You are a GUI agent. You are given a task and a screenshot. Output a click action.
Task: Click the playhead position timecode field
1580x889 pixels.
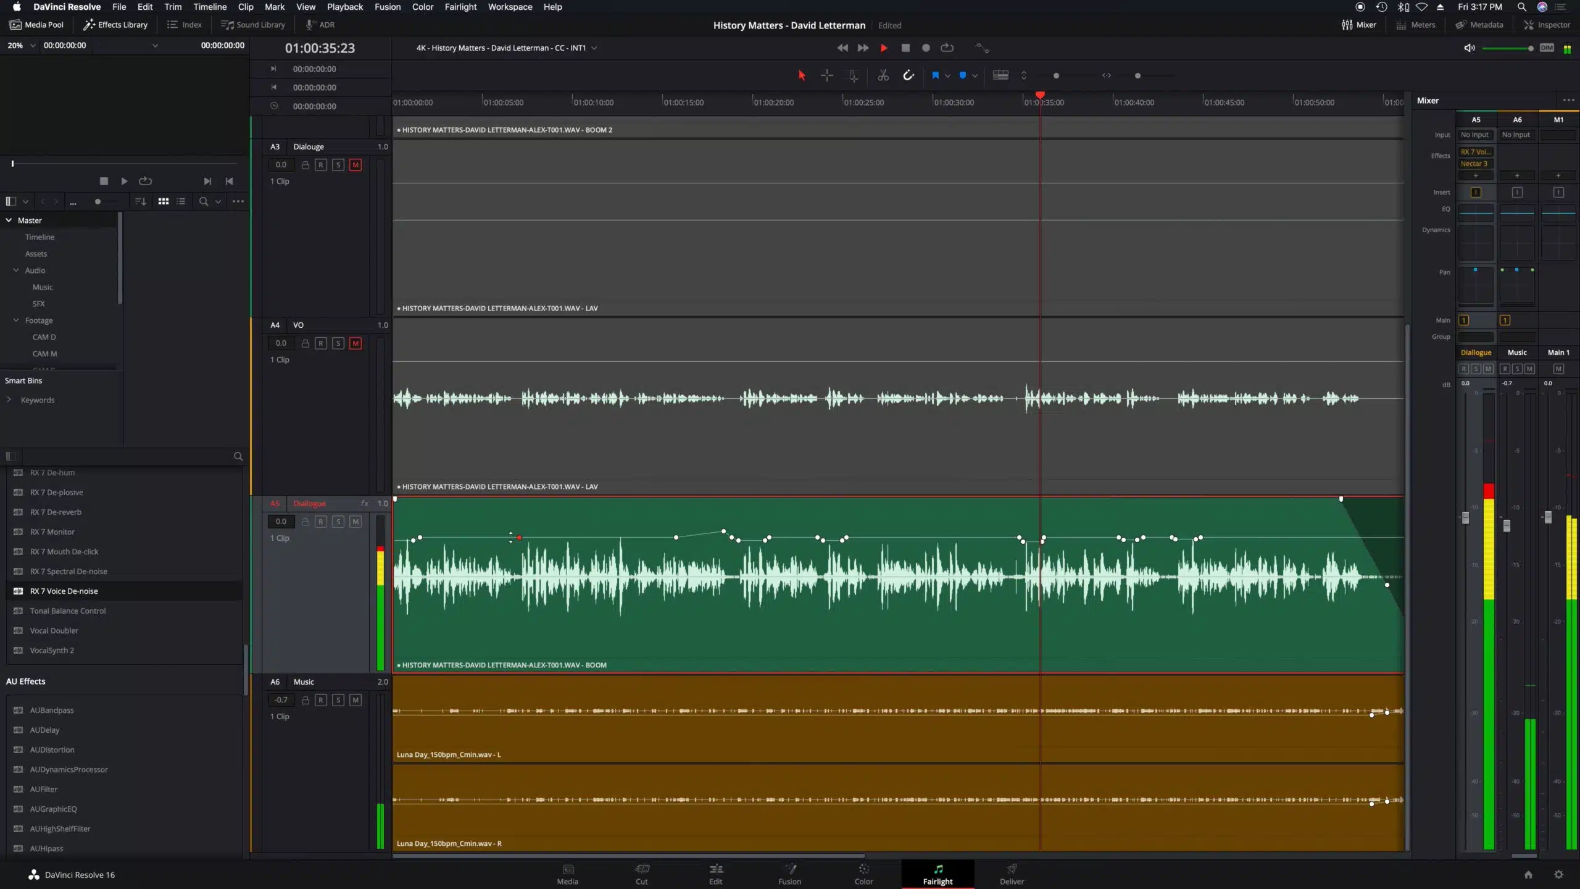tap(319, 48)
